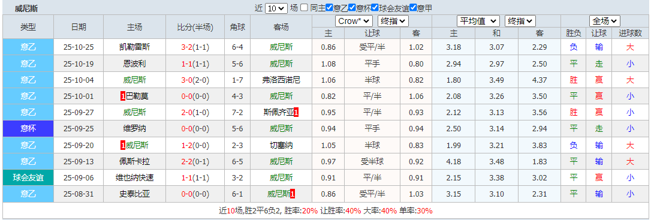Click home team 威尼斯 in 25-10-04 row
This screenshot has width=651, height=220.
coord(134,80)
